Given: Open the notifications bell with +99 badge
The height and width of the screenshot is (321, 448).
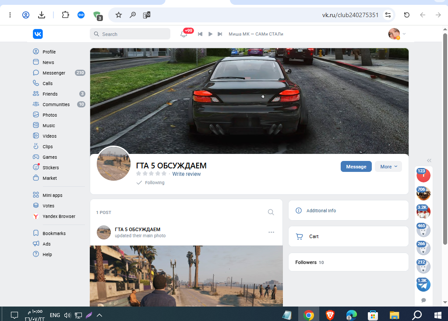Looking at the screenshot, I should pyautogui.click(x=184, y=34).
